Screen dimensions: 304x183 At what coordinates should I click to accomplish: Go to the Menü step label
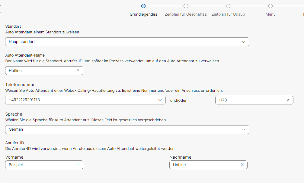coord(270,14)
